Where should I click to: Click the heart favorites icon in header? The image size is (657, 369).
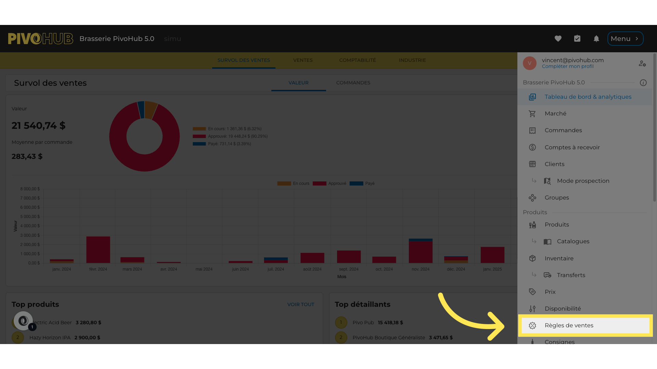click(x=558, y=39)
